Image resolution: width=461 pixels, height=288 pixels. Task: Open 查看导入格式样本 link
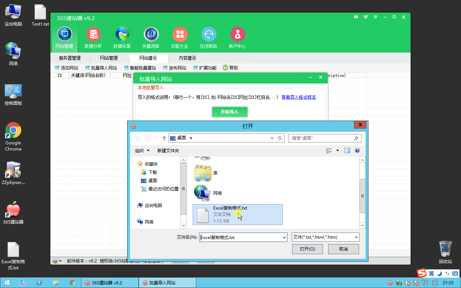pyautogui.click(x=299, y=97)
